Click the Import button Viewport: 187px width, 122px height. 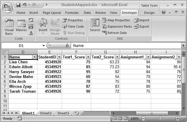point(142,20)
